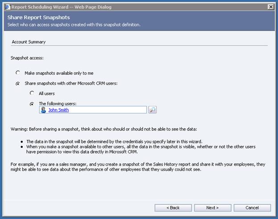Close the Report Scheduling Wizard dialog
Image resolution: width=278 pixels, height=219 pixels.
(270, 7)
